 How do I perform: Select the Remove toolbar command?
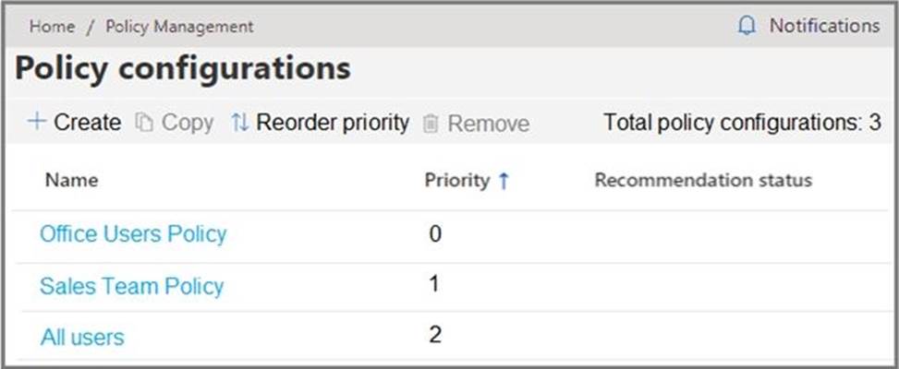[x=488, y=124]
